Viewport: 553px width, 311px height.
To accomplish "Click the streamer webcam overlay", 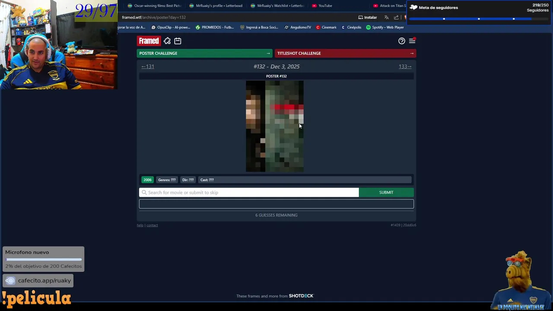I will pos(59,44).
